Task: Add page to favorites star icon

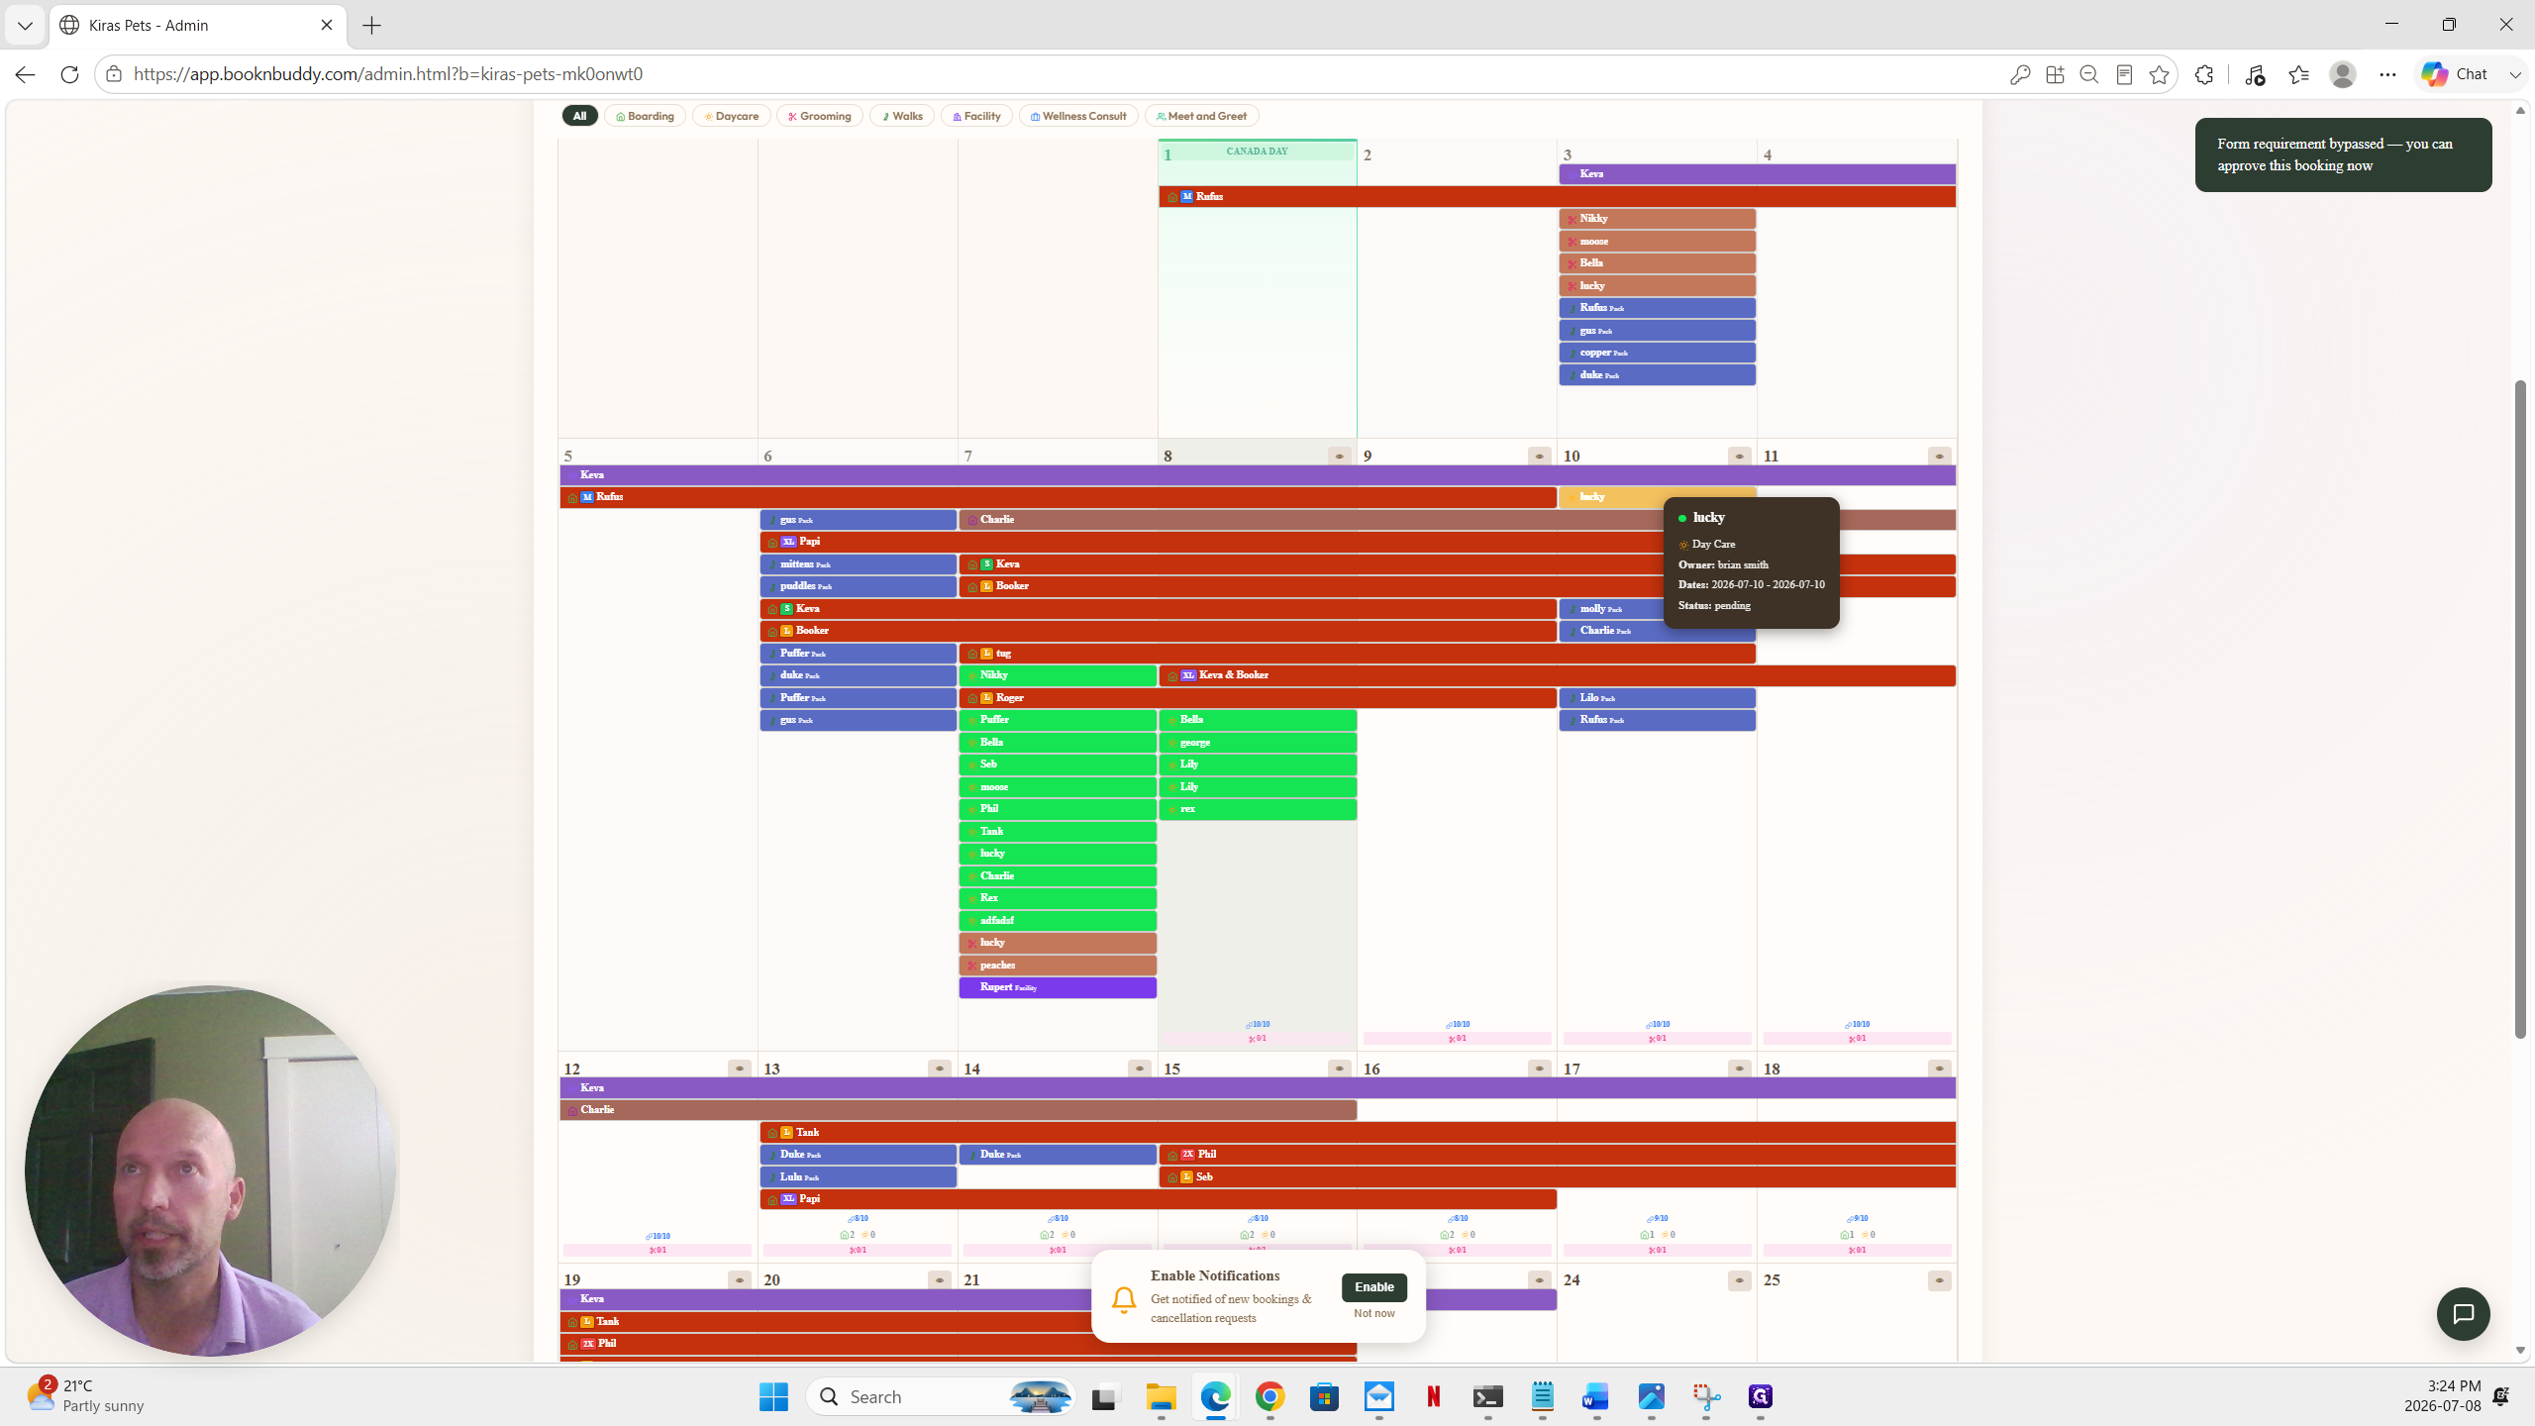Action: pyautogui.click(x=2159, y=74)
